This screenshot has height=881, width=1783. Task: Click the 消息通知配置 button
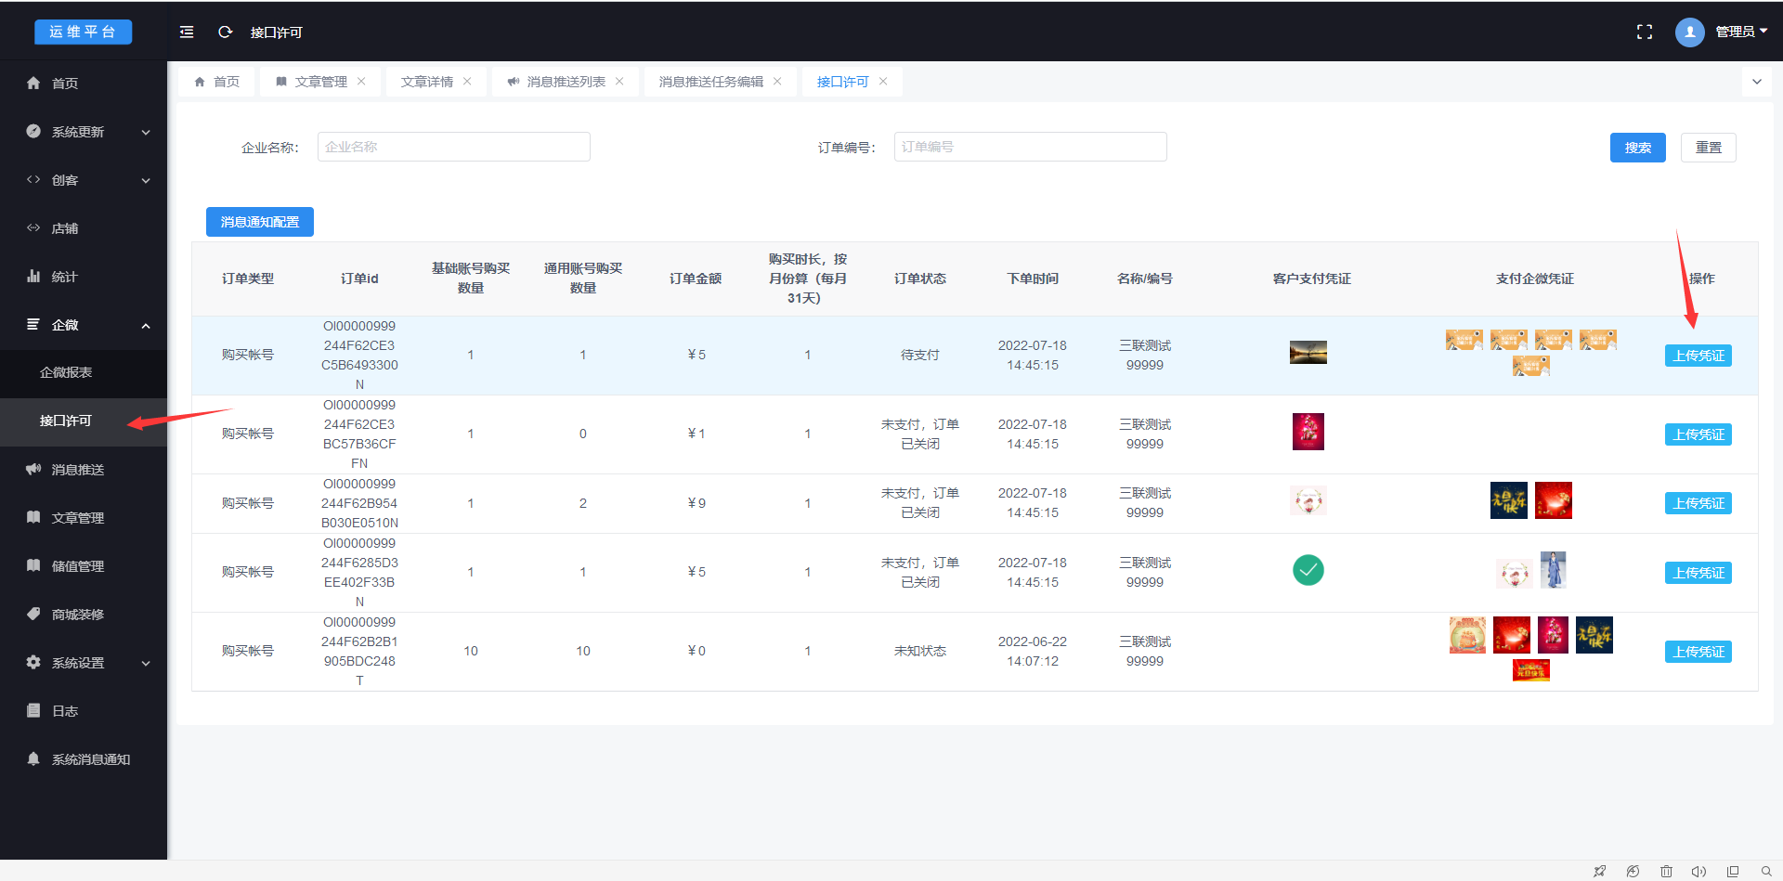coord(260,222)
